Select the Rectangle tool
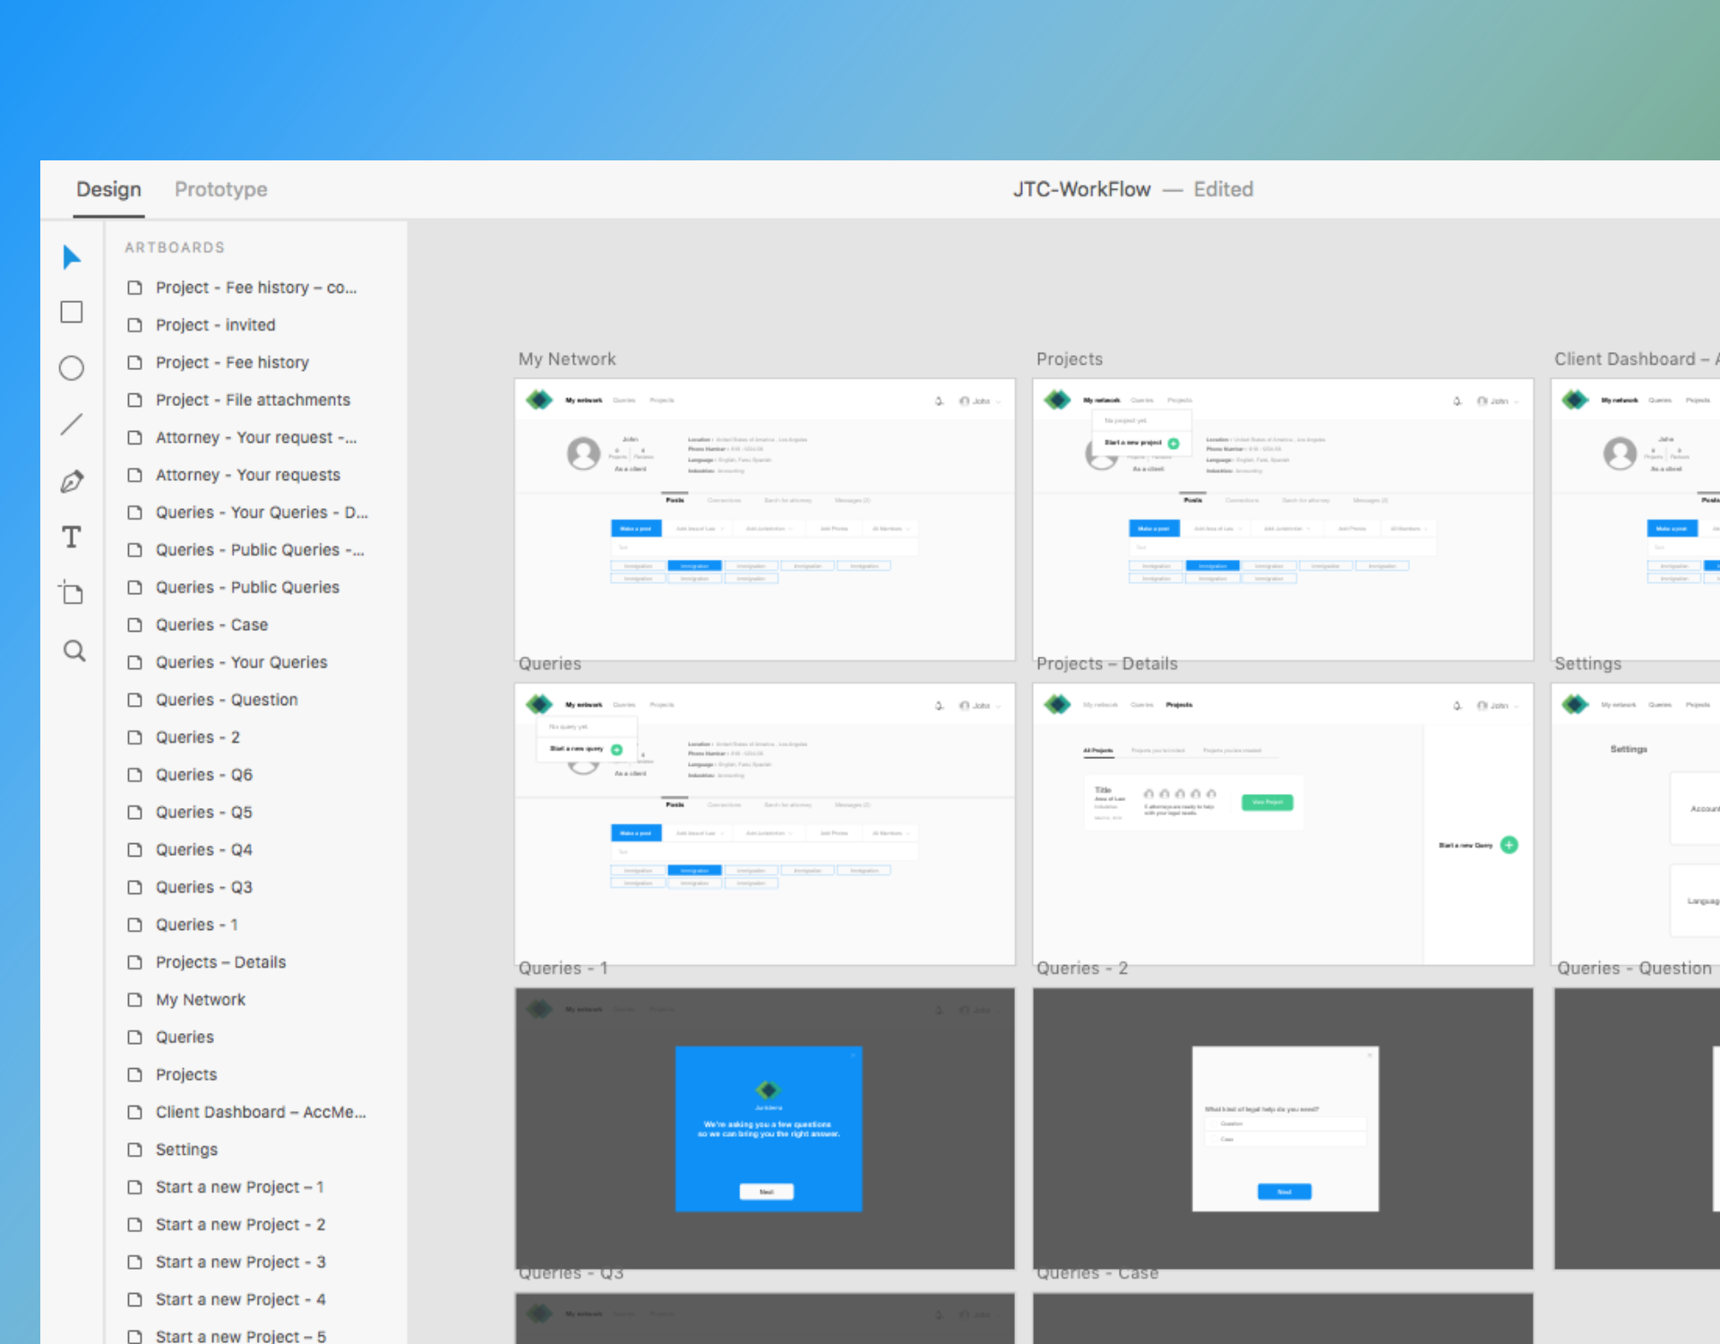This screenshot has width=1720, height=1344. (72, 312)
